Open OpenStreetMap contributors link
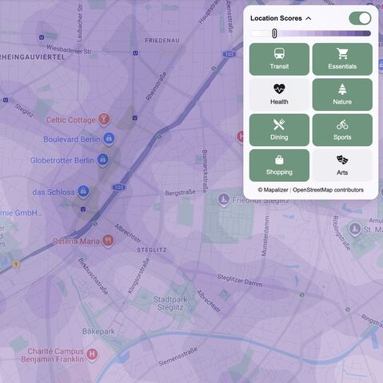This screenshot has width=383, height=383. pos(328,190)
